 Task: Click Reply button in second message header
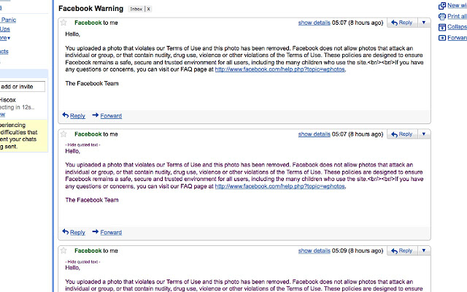(402, 134)
